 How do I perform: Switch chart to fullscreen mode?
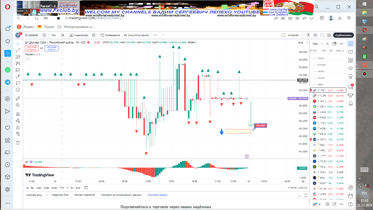[x=322, y=35]
